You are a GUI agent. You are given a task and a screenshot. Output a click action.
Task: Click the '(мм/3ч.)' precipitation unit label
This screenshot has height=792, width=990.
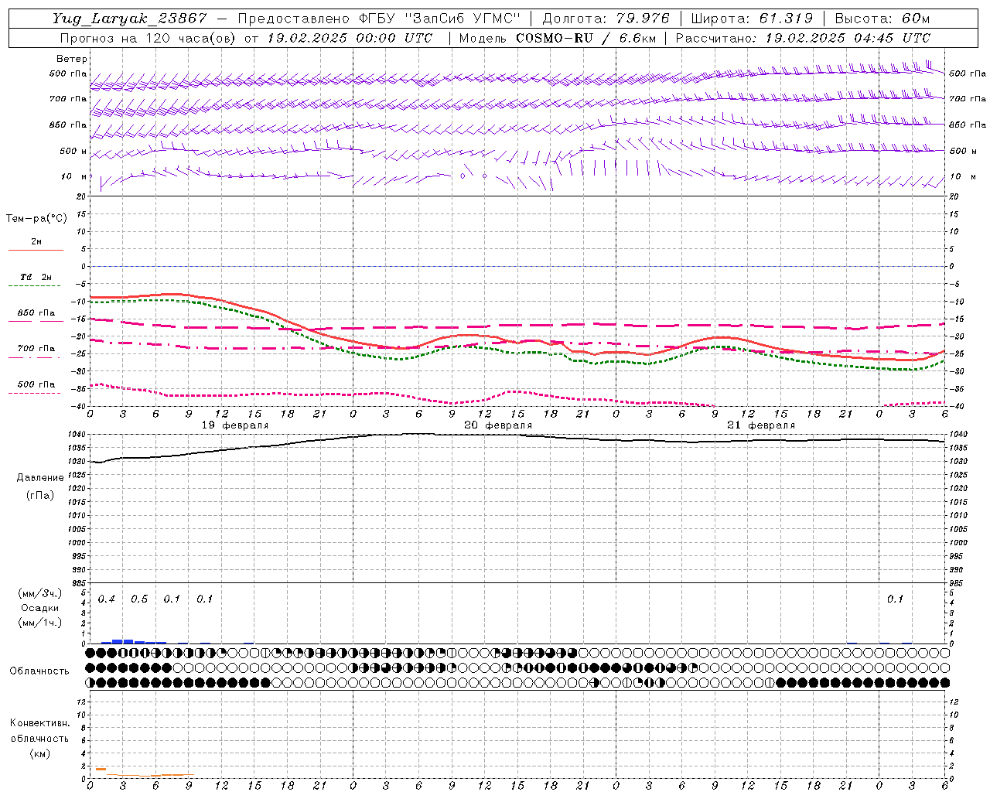click(x=39, y=593)
